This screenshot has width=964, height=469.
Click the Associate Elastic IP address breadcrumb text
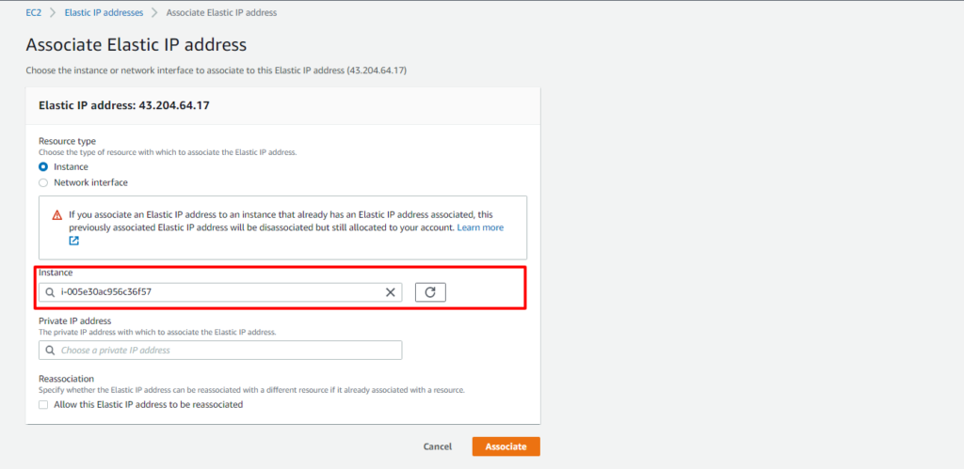click(221, 13)
